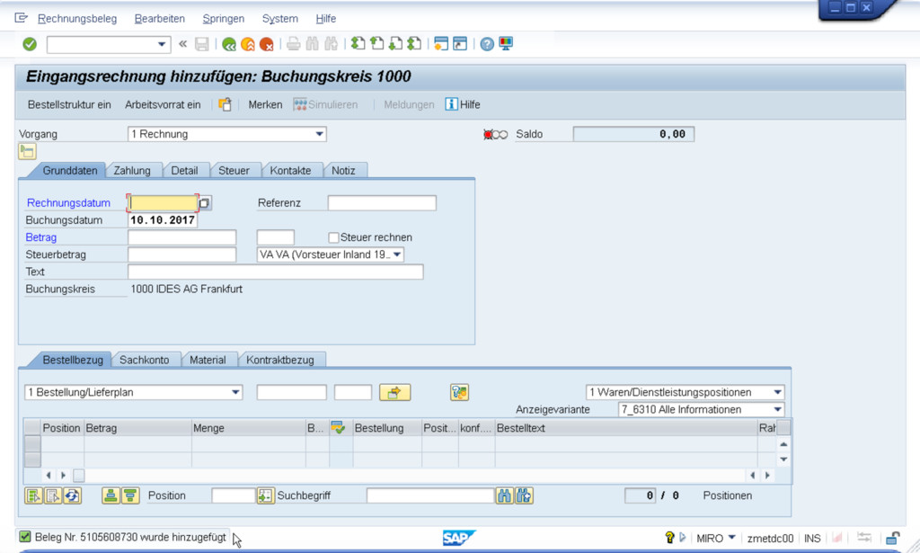Click the search binoculars icon beside Suchbegriff
The image size is (920, 553).
tap(505, 496)
